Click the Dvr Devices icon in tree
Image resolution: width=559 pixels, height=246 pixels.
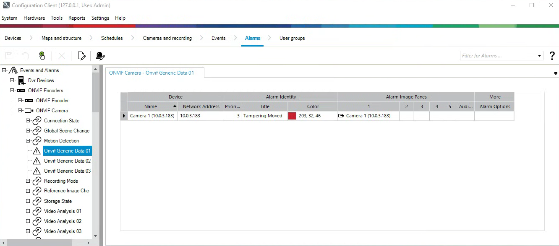pyautogui.click(x=22, y=80)
